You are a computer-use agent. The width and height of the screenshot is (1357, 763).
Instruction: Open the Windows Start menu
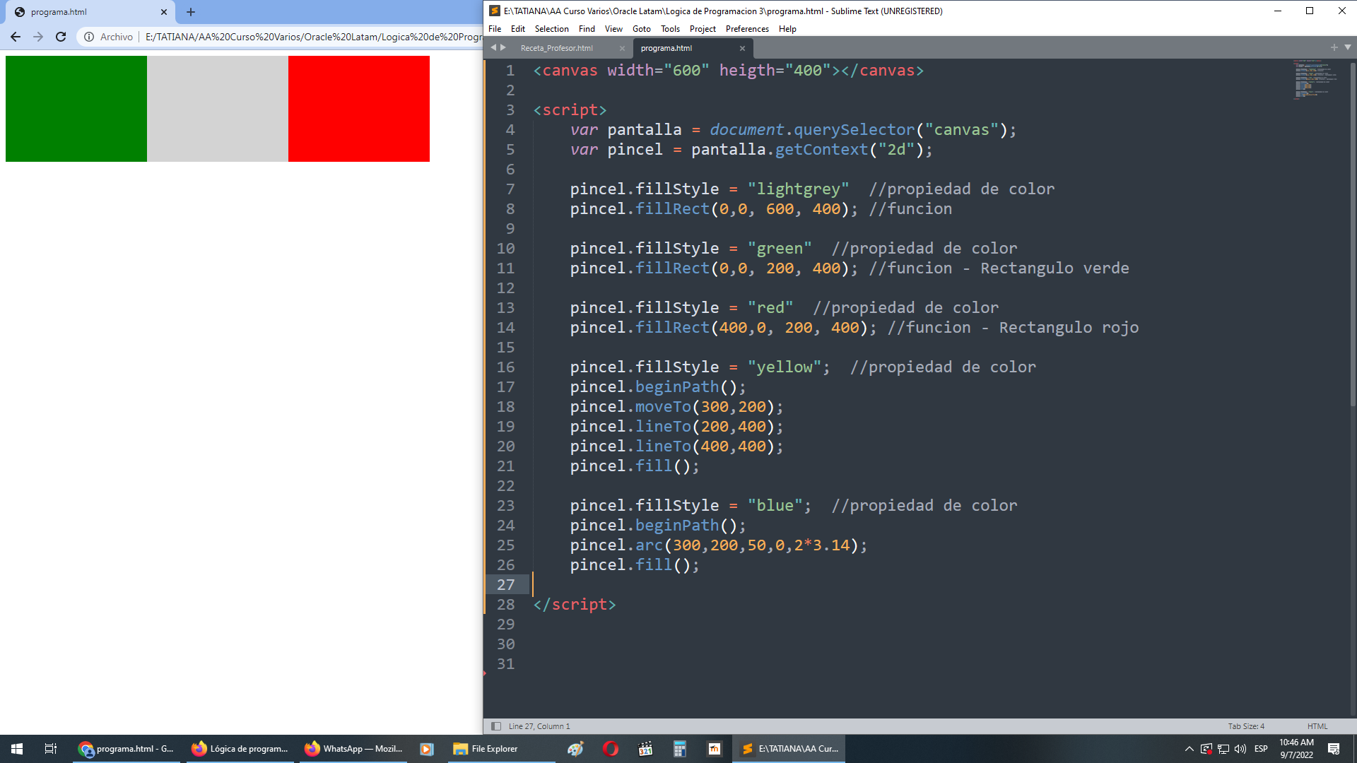coord(17,749)
